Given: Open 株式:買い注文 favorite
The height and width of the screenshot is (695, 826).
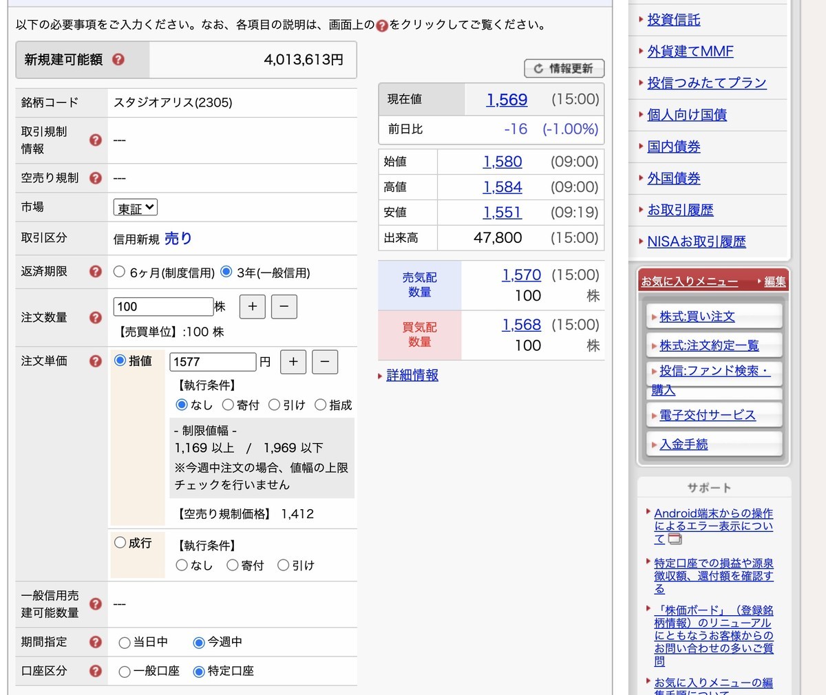Looking at the screenshot, I should coord(697,317).
